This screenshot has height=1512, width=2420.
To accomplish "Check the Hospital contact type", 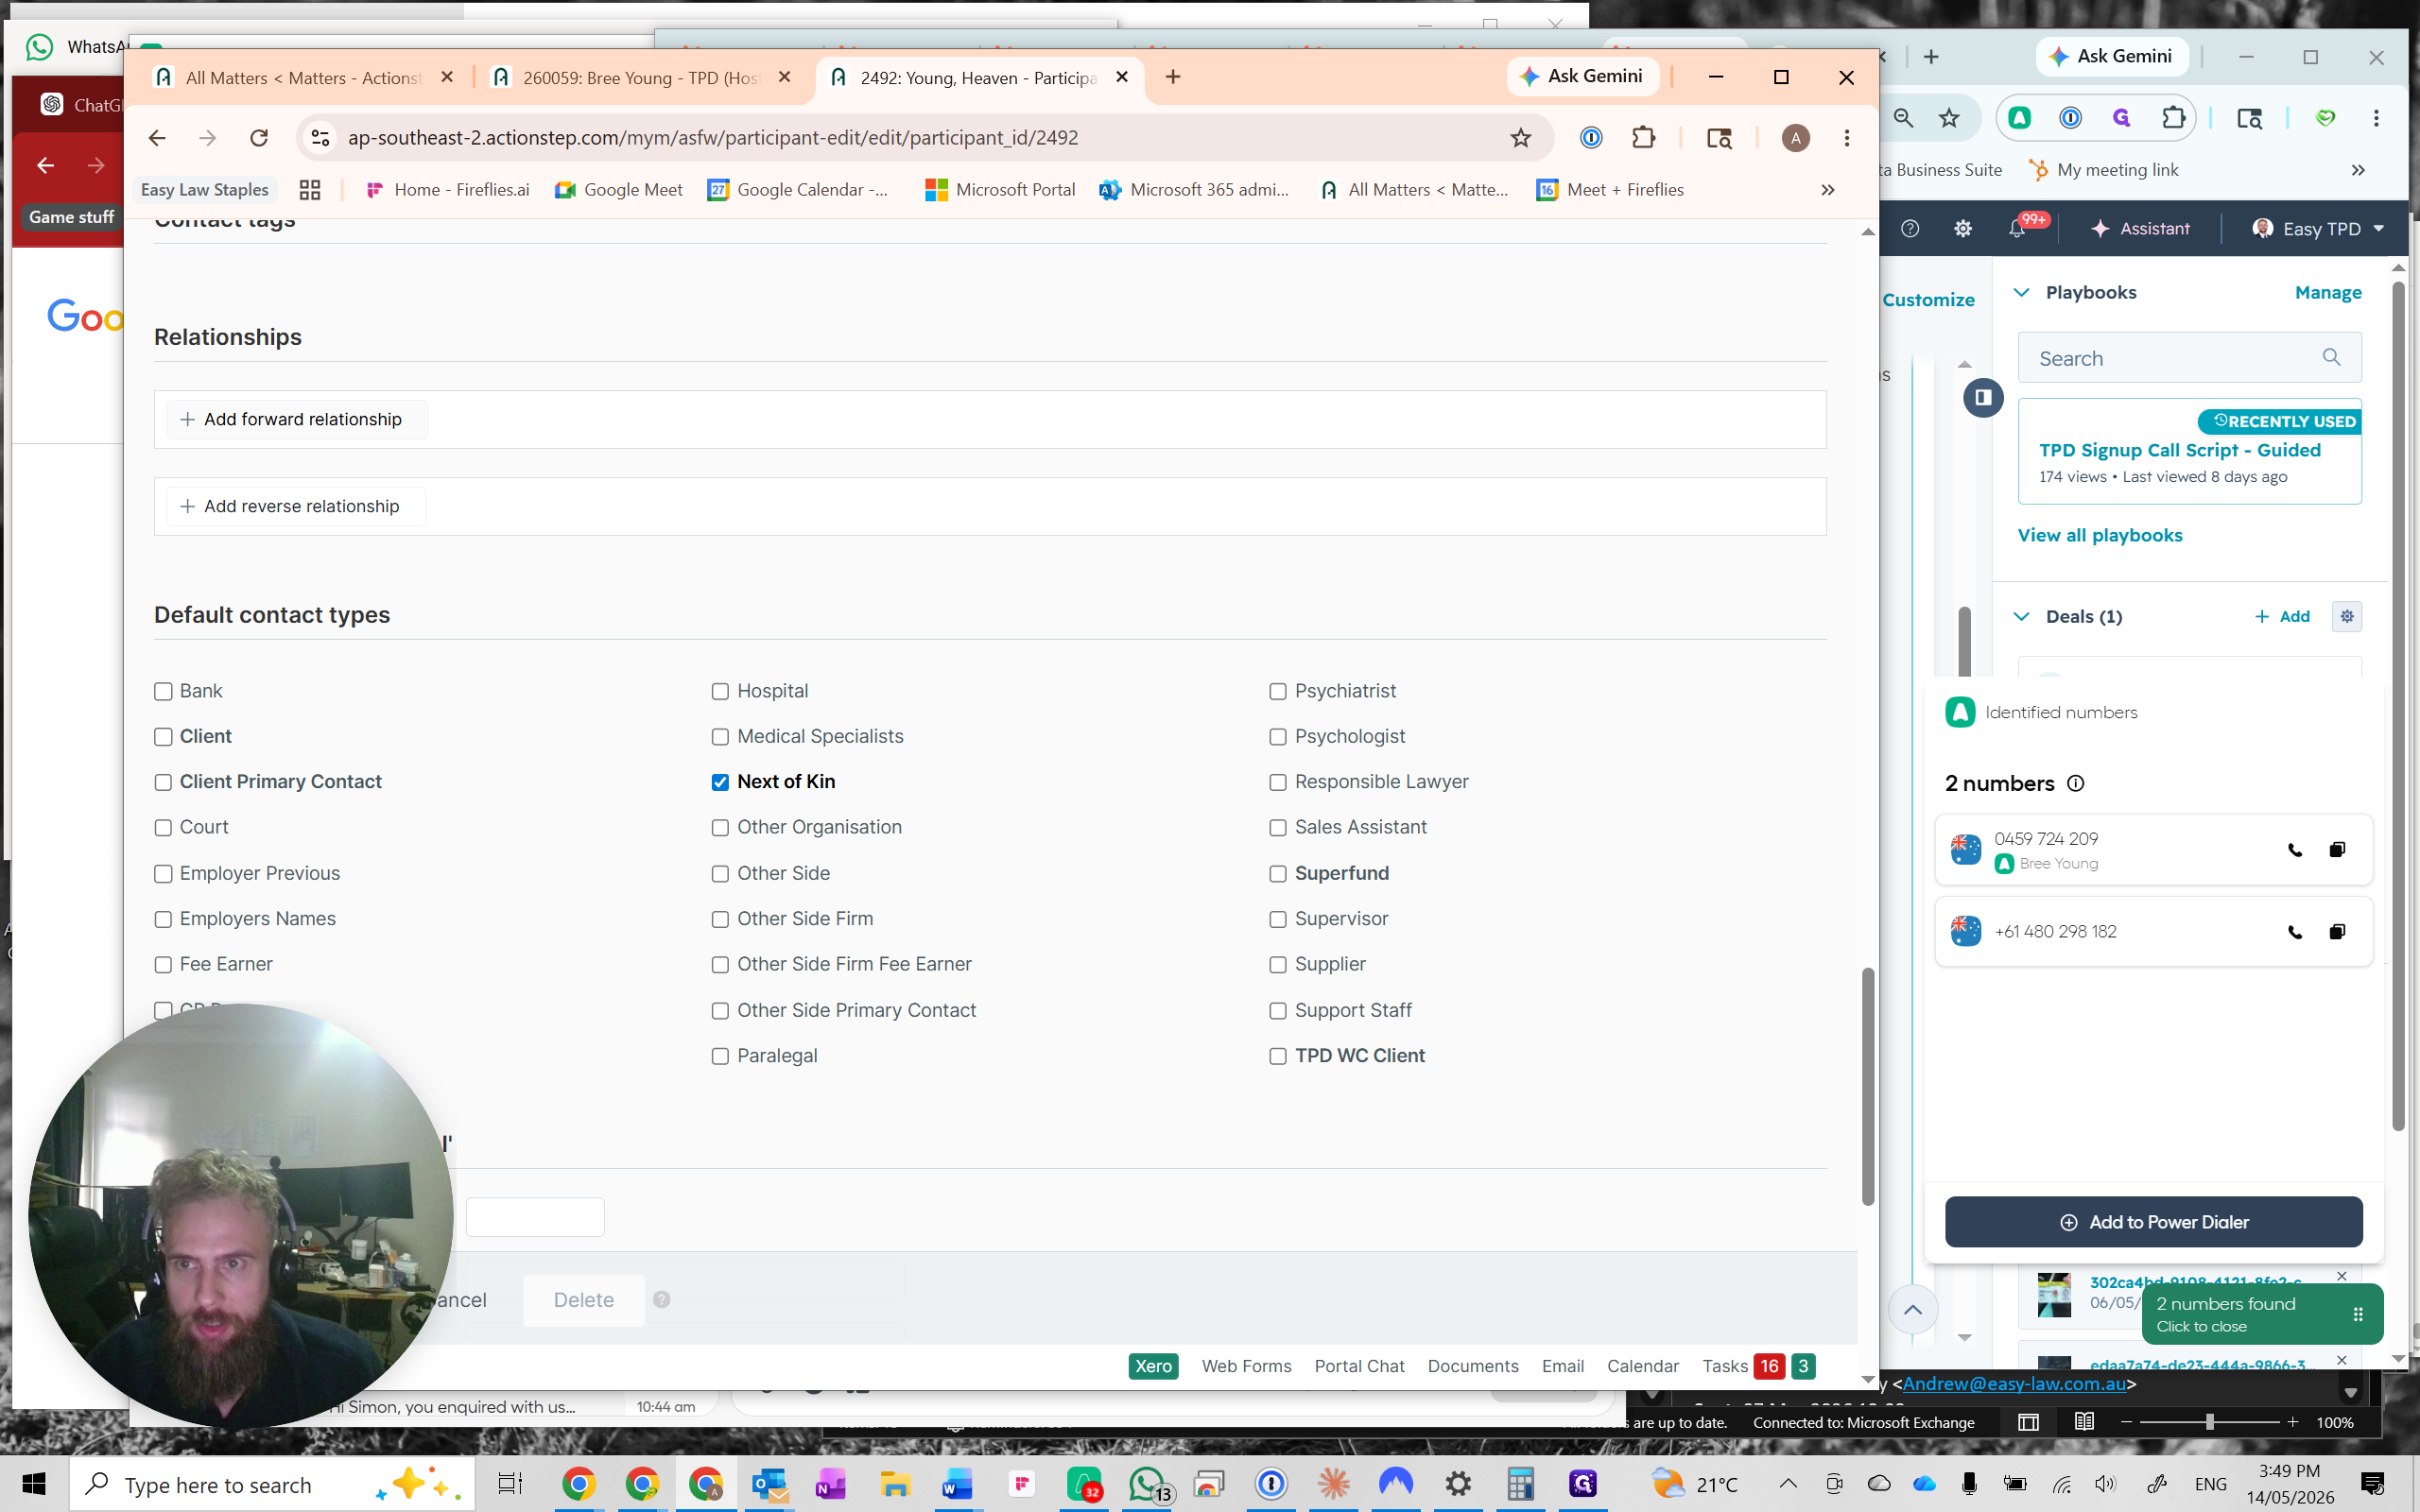I will 720,691.
